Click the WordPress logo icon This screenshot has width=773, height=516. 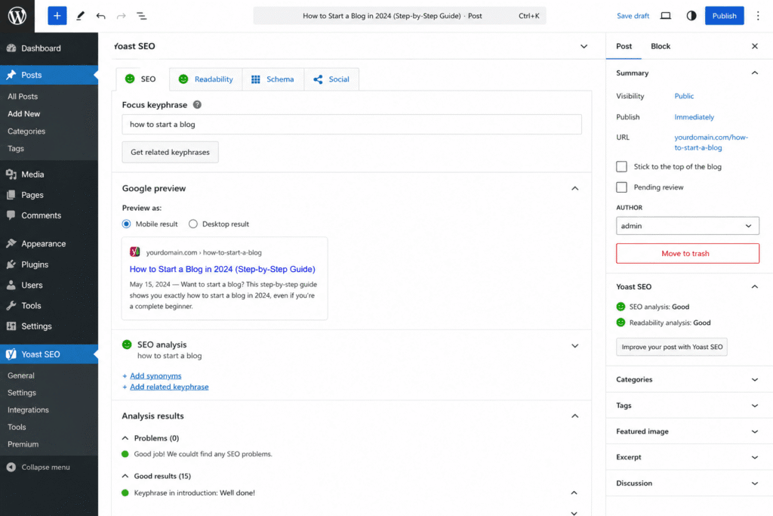tap(17, 16)
